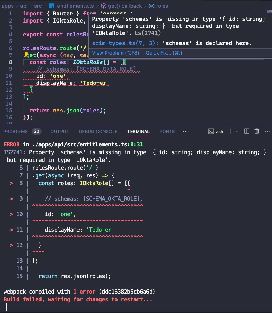The width and height of the screenshot is (272, 313).
Task: Click the IOktaRole[] type on editor line 8
Action: [x=91, y=62]
